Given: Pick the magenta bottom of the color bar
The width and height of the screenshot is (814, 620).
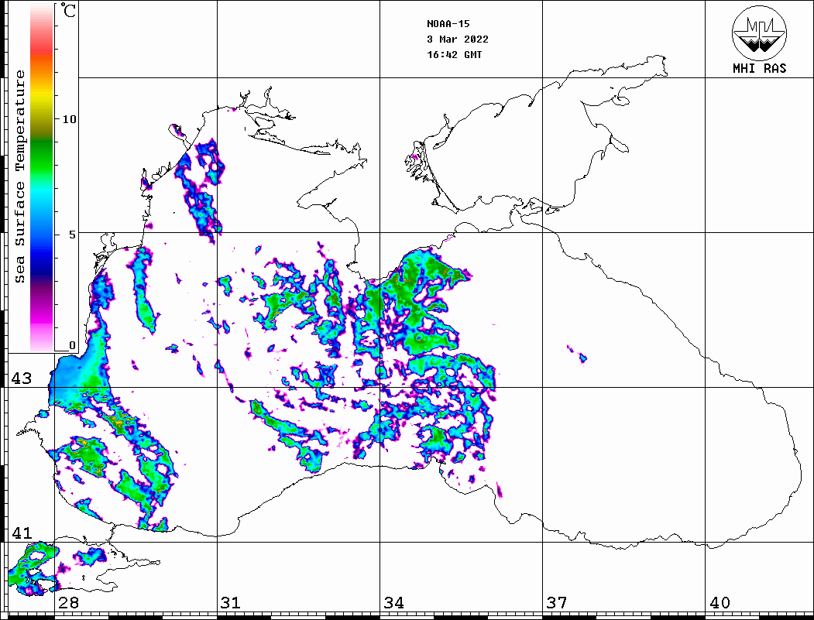Looking at the screenshot, I should pyautogui.click(x=42, y=317).
